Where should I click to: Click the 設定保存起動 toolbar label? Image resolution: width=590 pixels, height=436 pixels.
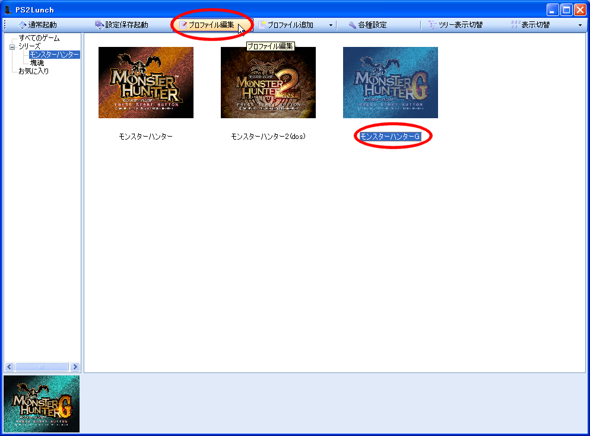click(127, 25)
